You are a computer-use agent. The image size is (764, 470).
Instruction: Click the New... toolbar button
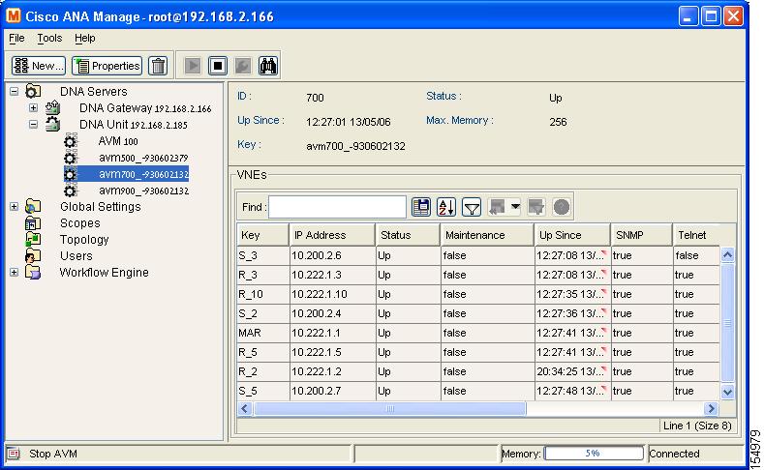click(39, 66)
